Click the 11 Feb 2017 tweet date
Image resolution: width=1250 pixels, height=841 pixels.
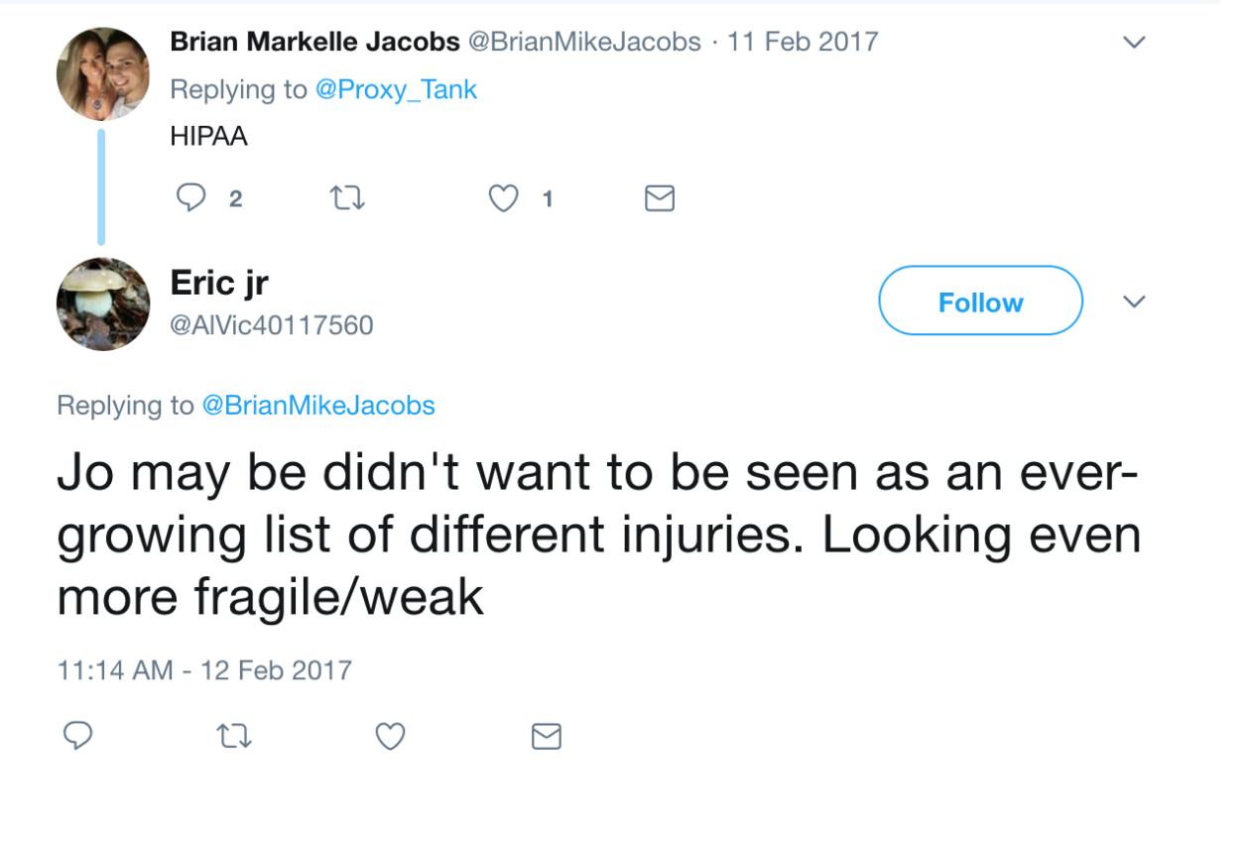(803, 42)
